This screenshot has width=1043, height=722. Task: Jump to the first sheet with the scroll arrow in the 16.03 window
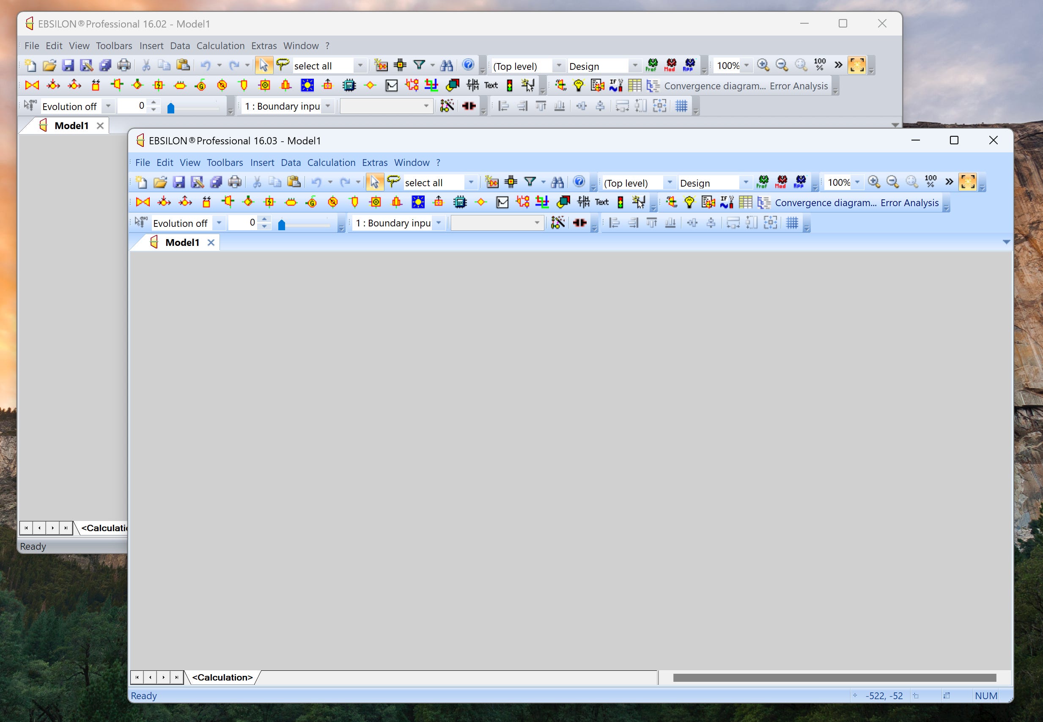(x=137, y=677)
